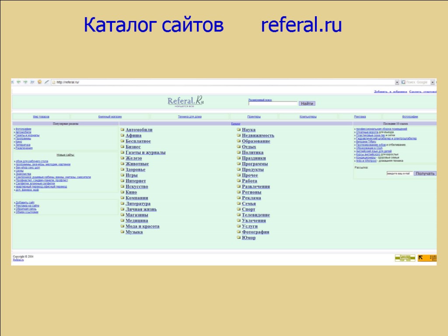Open Техника для дома in top navigation
Viewport: 448px width, 336px height.
190,116
